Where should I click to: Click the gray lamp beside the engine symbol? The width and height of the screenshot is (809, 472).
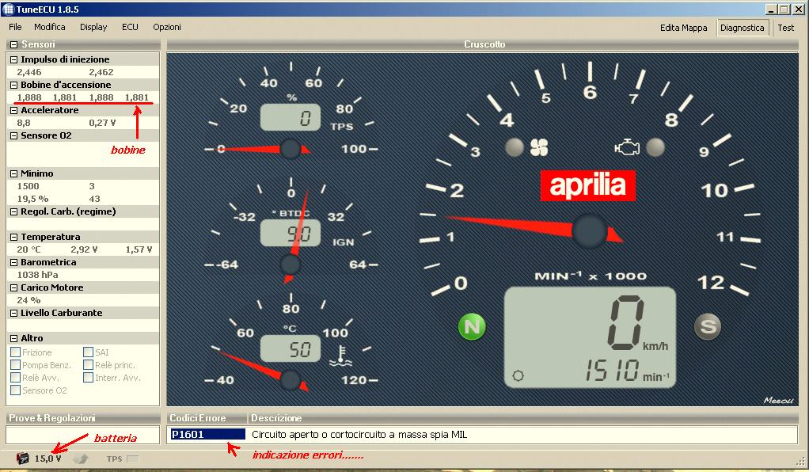[x=655, y=147]
